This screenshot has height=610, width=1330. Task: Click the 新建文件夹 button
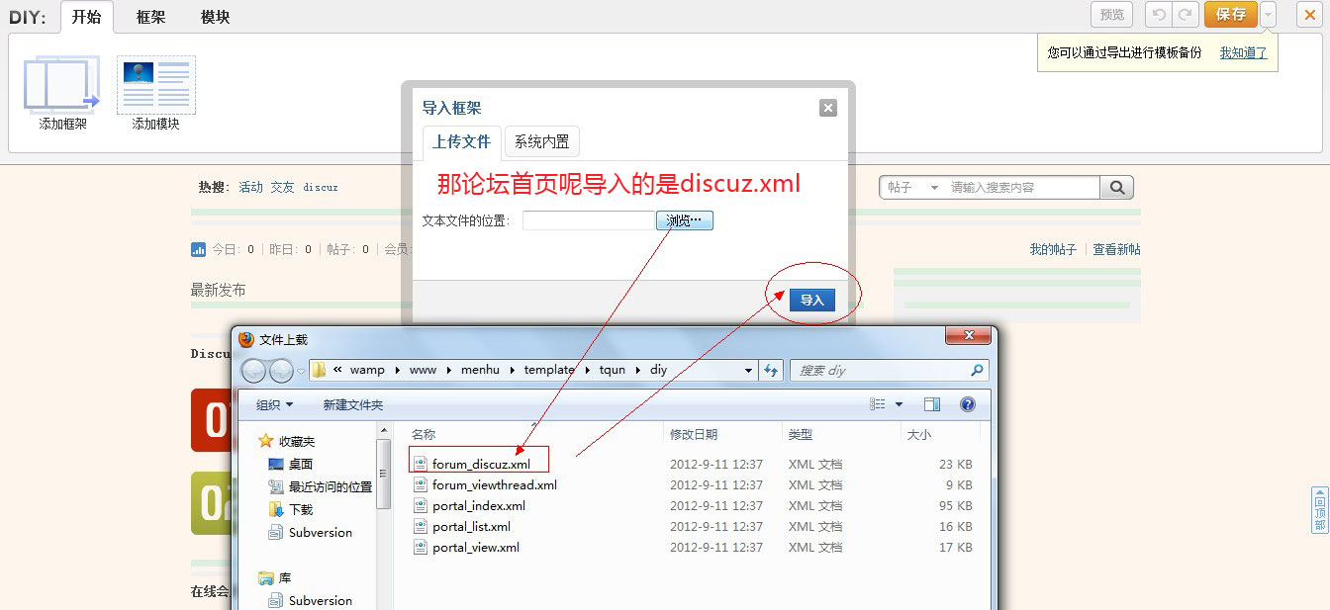tap(352, 404)
